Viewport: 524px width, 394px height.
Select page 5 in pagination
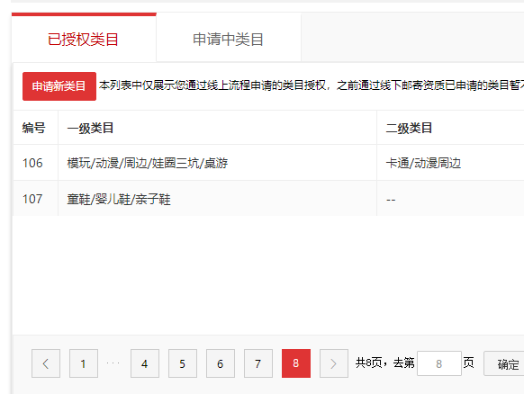[183, 363]
